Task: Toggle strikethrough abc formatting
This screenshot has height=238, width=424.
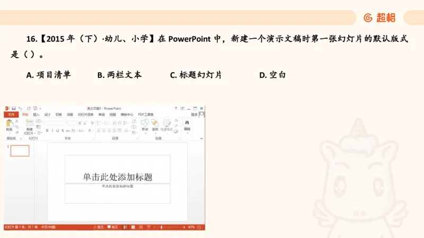Action: (x=68, y=131)
